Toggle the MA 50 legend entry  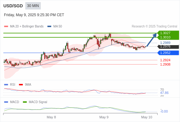coord(55,27)
